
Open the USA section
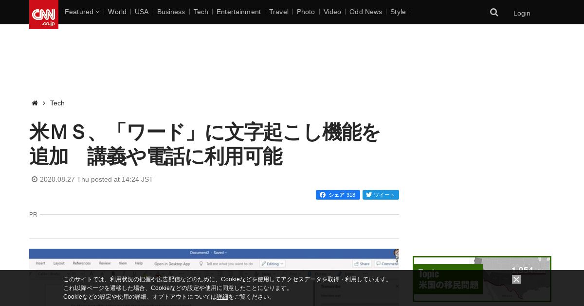pos(142,12)
